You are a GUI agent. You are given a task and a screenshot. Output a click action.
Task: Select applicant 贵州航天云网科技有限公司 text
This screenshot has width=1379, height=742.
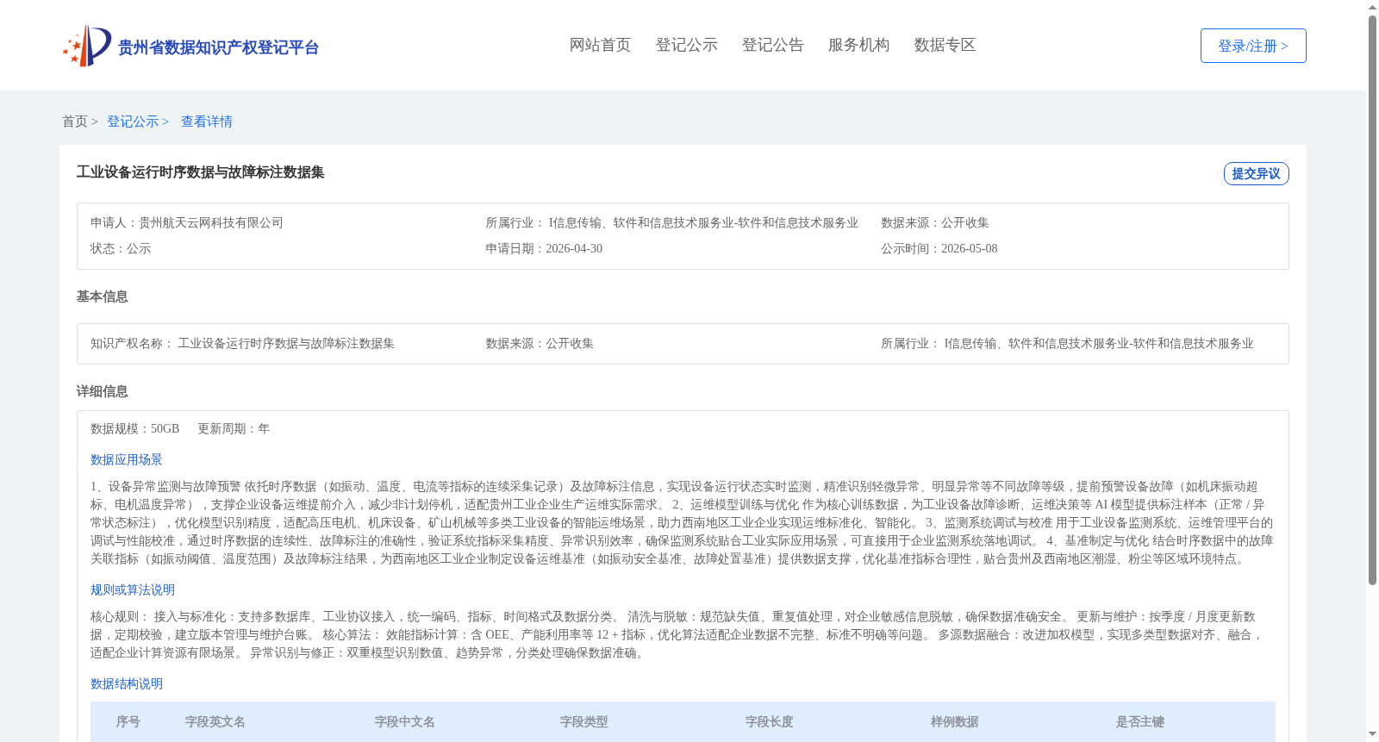coord(211,222)
